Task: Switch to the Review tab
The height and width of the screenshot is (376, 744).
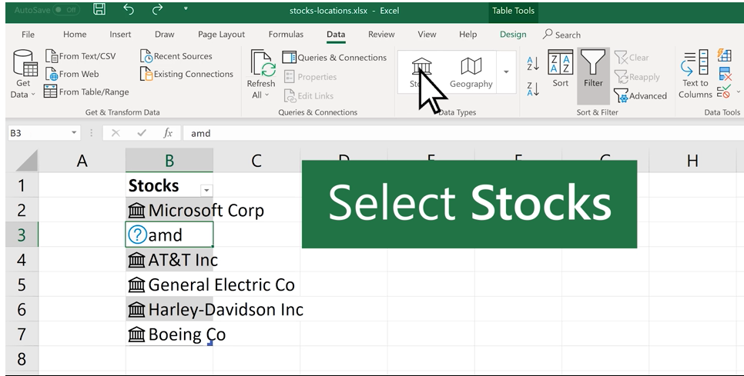Action: pos(381,35)
